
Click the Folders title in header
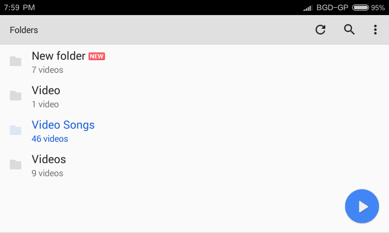24,30
